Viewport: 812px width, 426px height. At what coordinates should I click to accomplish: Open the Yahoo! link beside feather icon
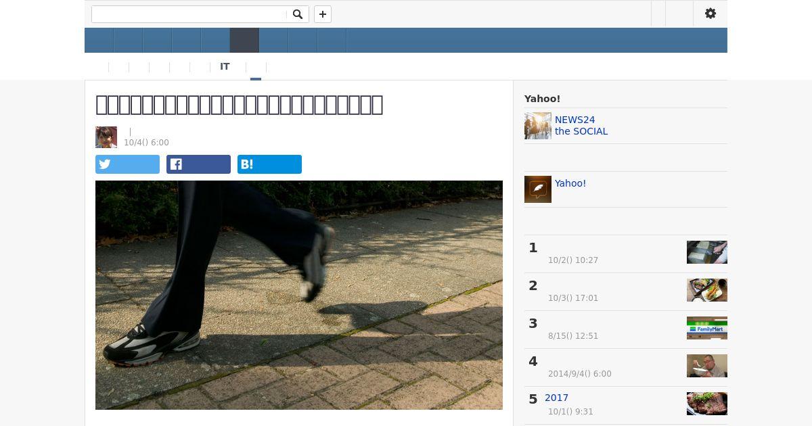coord(570,183)
